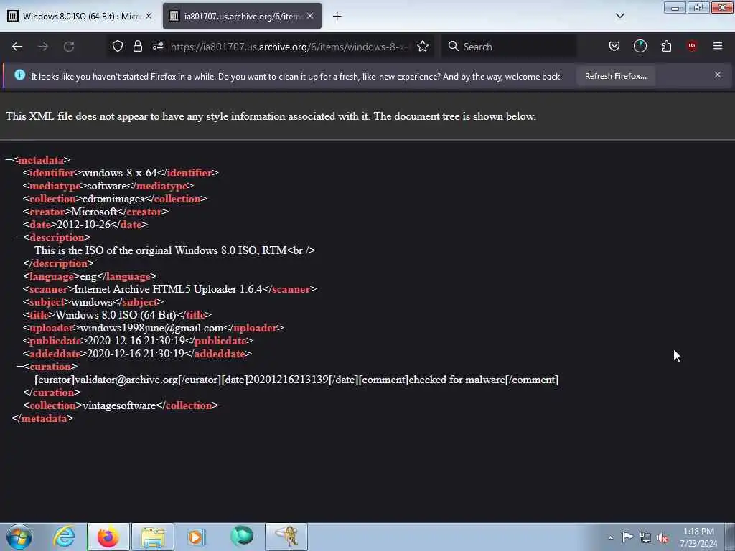Reload the page with the refresh icon

tap(69, 47)
